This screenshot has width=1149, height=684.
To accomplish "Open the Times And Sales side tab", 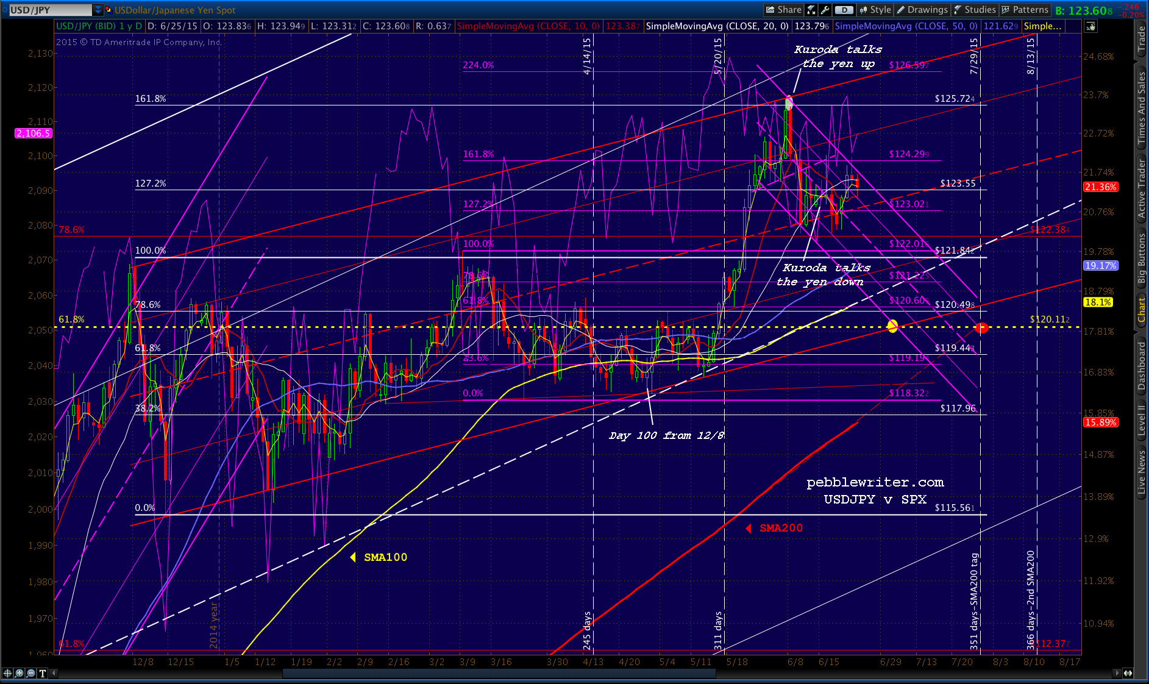I will coord(1141,108).
